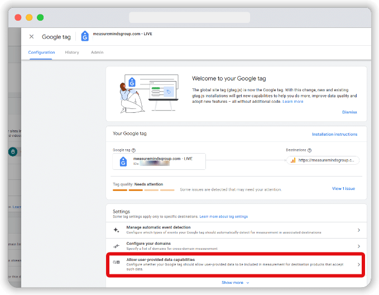The width and height of the screenshot is (379, 295).
Task: Select the Configuration tab
Action: [x=41, y=53]
